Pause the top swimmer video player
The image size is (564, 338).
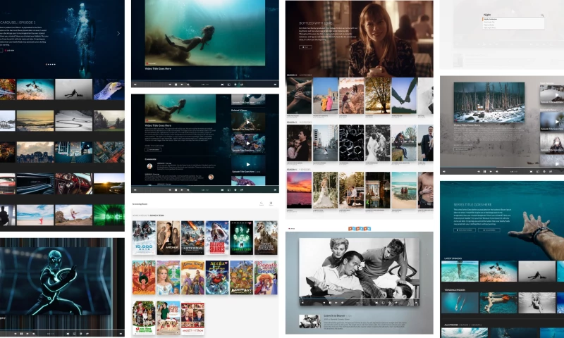pos(176,84)
